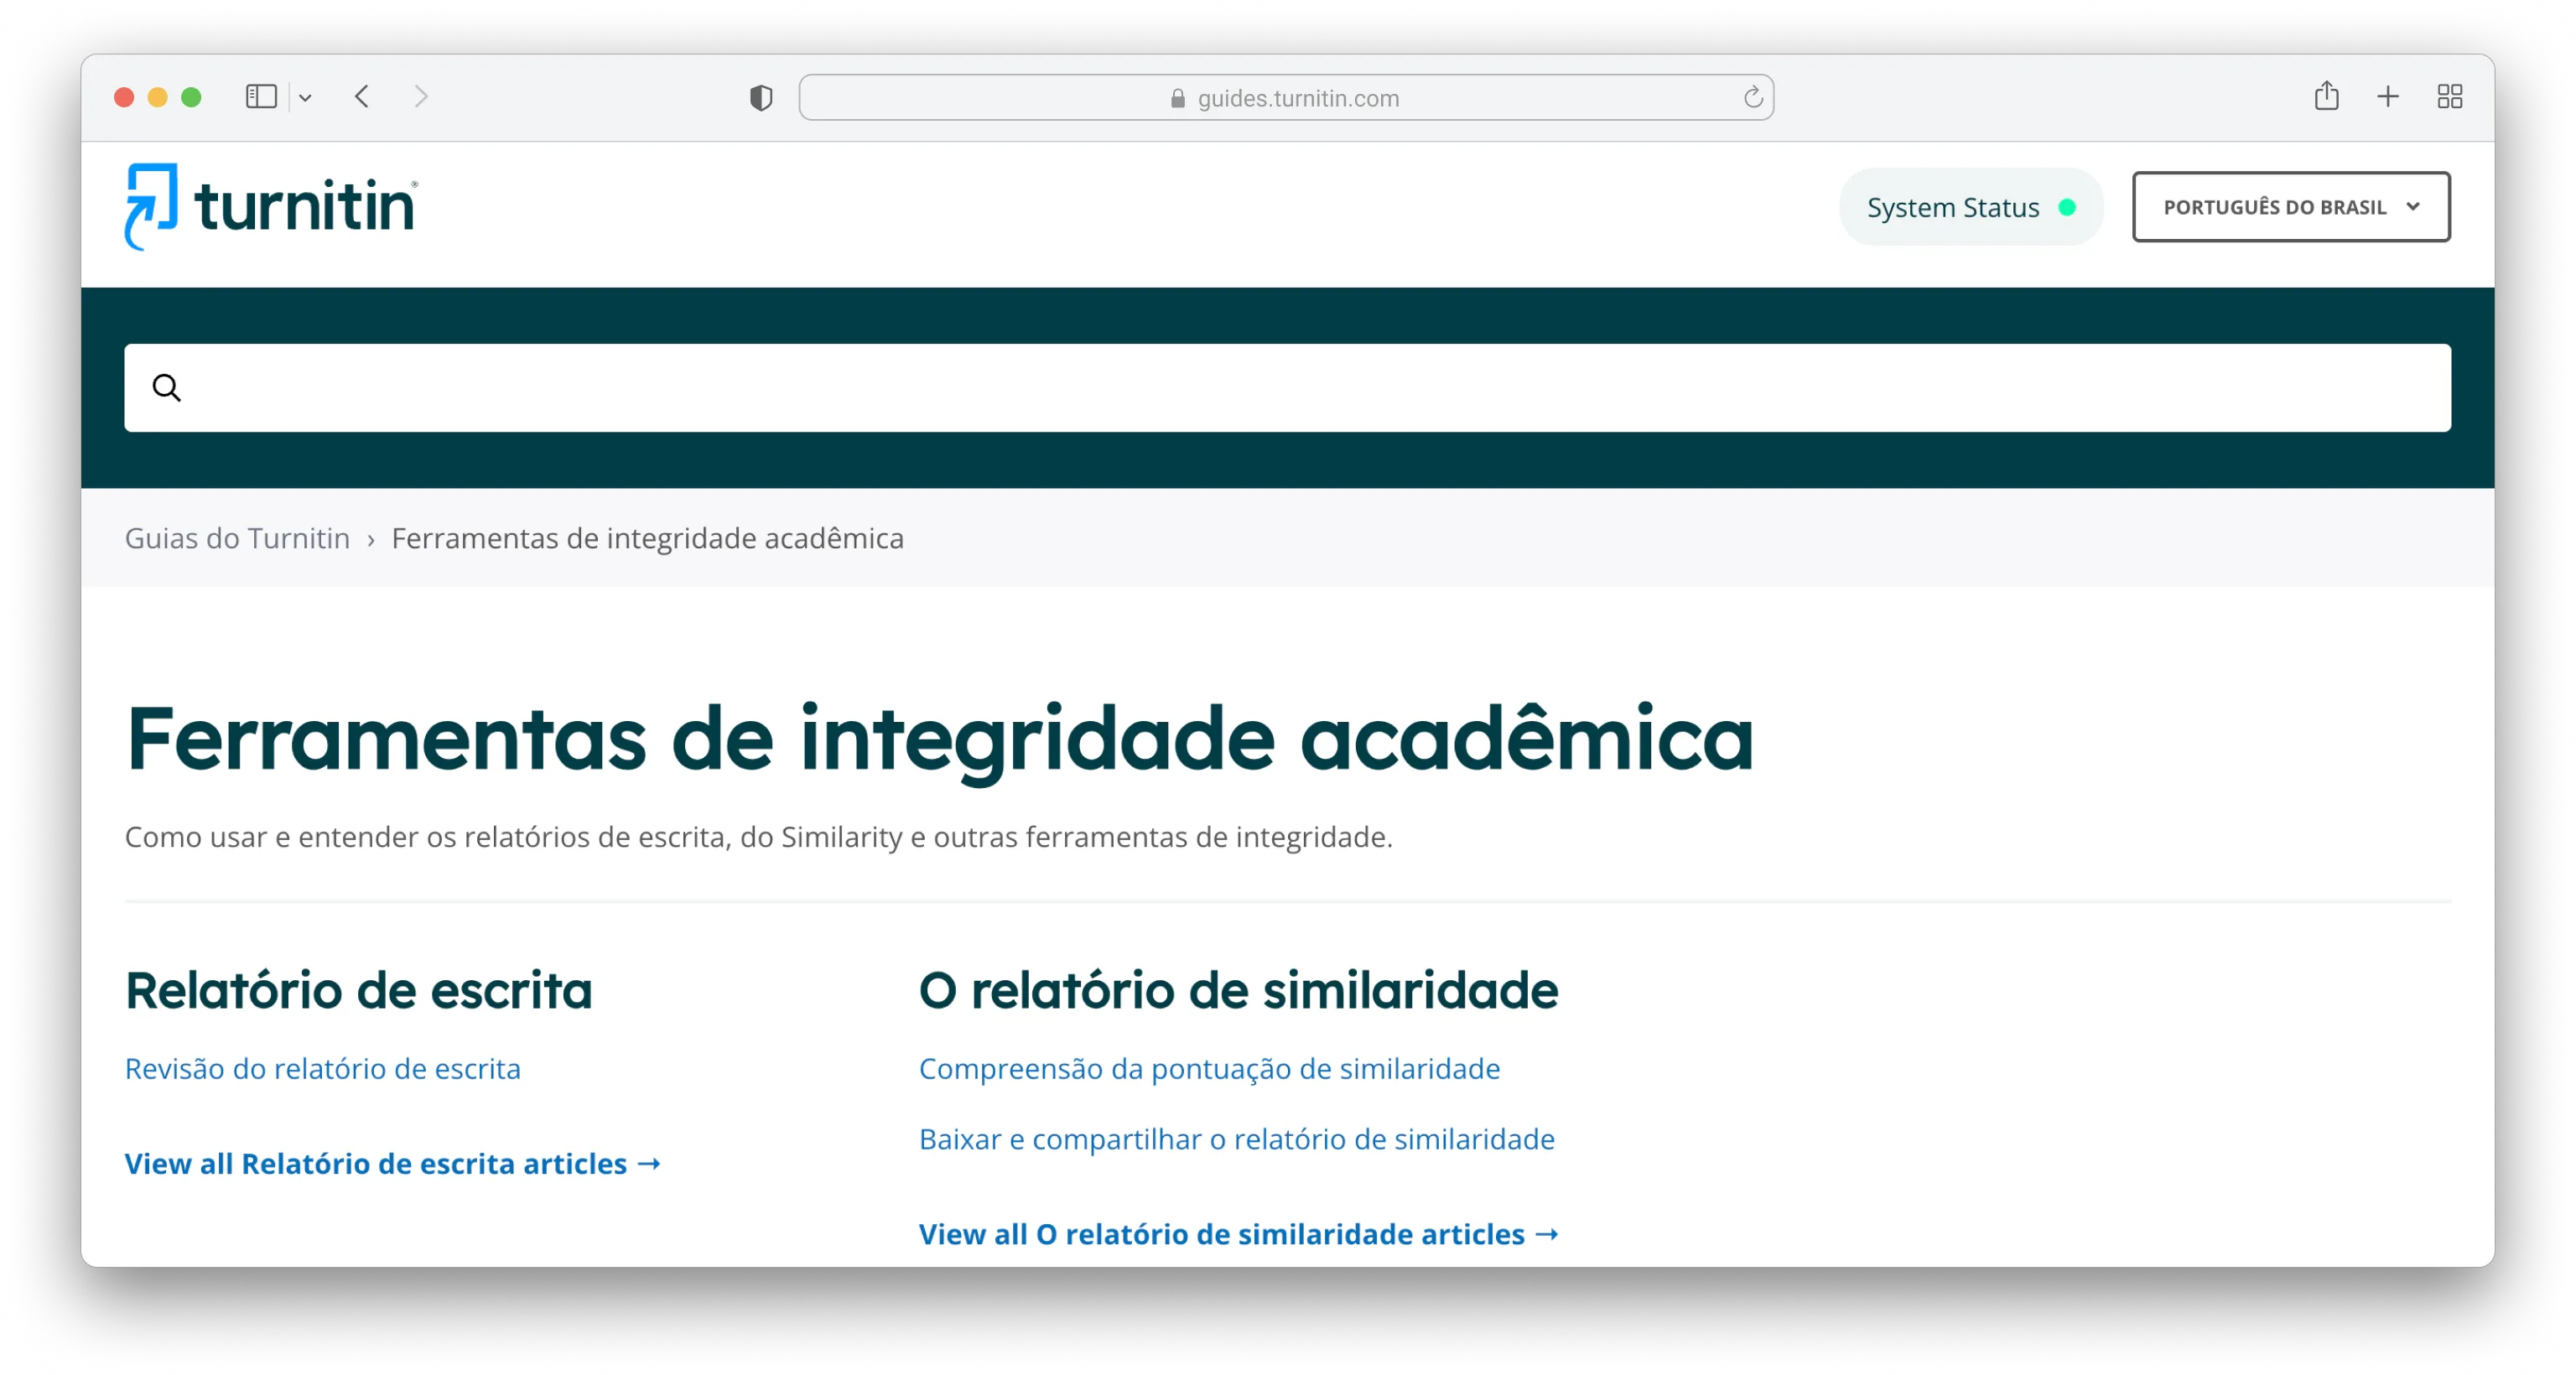Click the search magnifier icon
Viewport: 2576px width, 1375px height.
(167, 388)
